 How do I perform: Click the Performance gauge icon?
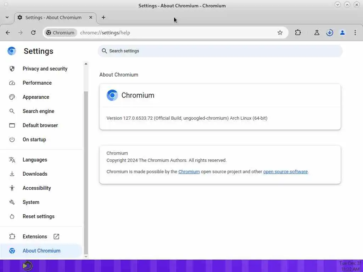(x=12, y=83)
